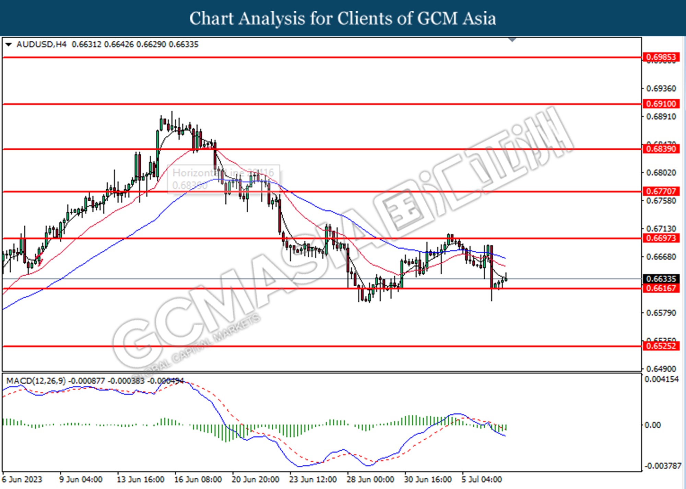686x489 pixels.
Task: Click the MACD(12,26,9) indicator label
Action: (95, 381)
